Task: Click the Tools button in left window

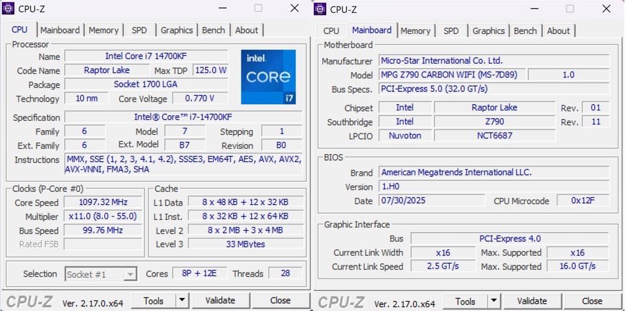Action: point(154,301)
